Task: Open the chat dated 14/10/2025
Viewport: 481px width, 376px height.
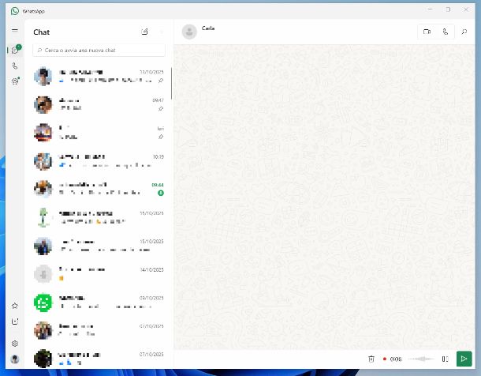Action: tap(99, 274)
